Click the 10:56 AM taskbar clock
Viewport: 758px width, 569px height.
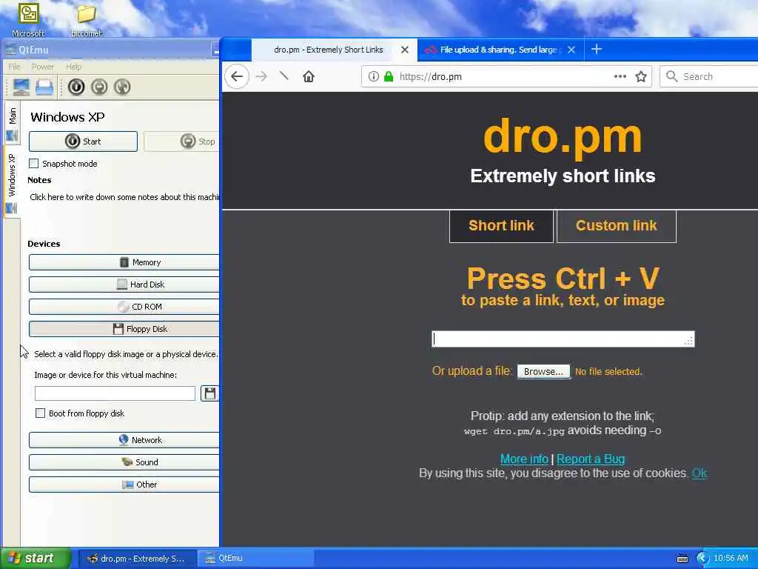pos(731,559)
